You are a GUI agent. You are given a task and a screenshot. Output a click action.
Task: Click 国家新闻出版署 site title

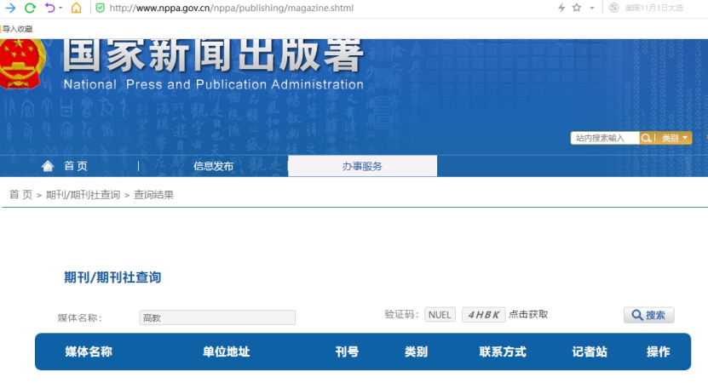[x=213, y=55]
